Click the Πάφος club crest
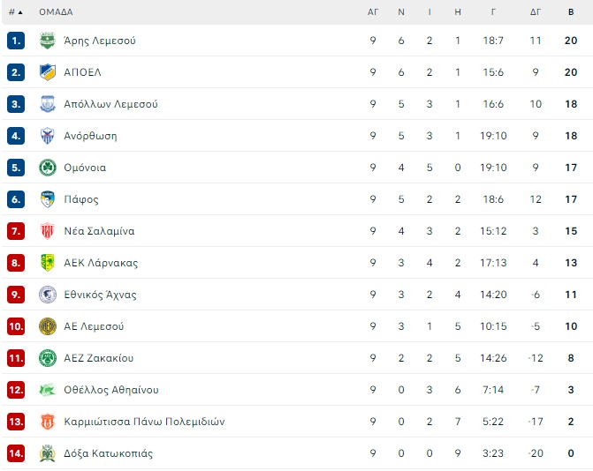 (48, 199)
